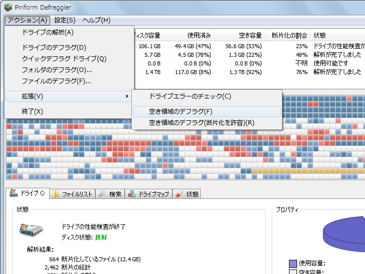Open the ヘルプ(H) menu
This screenshot has width=365, height=274.
tap(96, 20)
